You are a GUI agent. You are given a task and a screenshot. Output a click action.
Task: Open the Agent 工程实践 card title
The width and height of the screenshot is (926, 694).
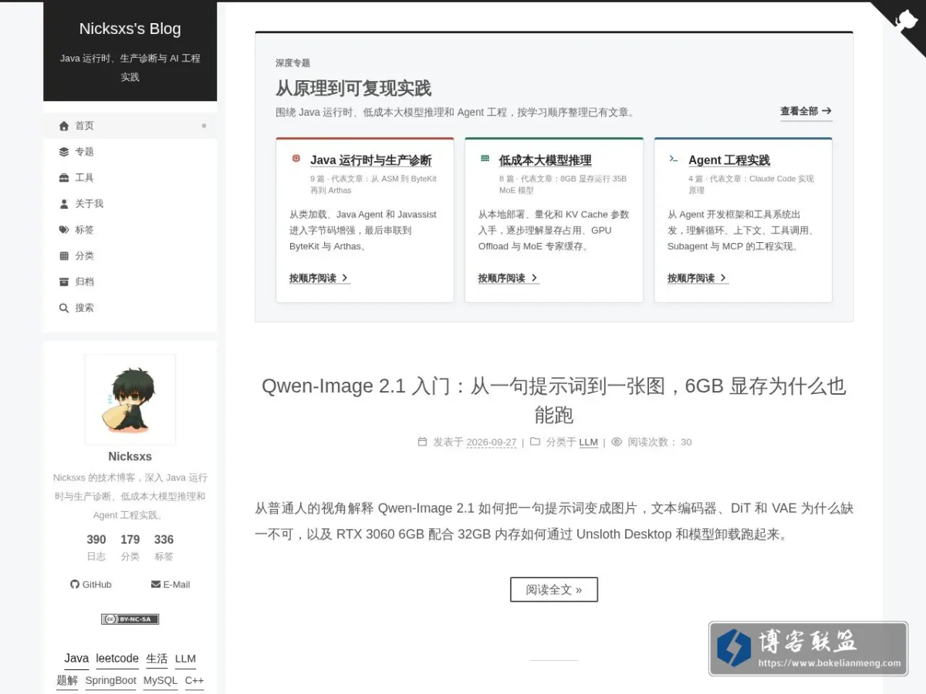pyautogui.click(x=729, y=160)
